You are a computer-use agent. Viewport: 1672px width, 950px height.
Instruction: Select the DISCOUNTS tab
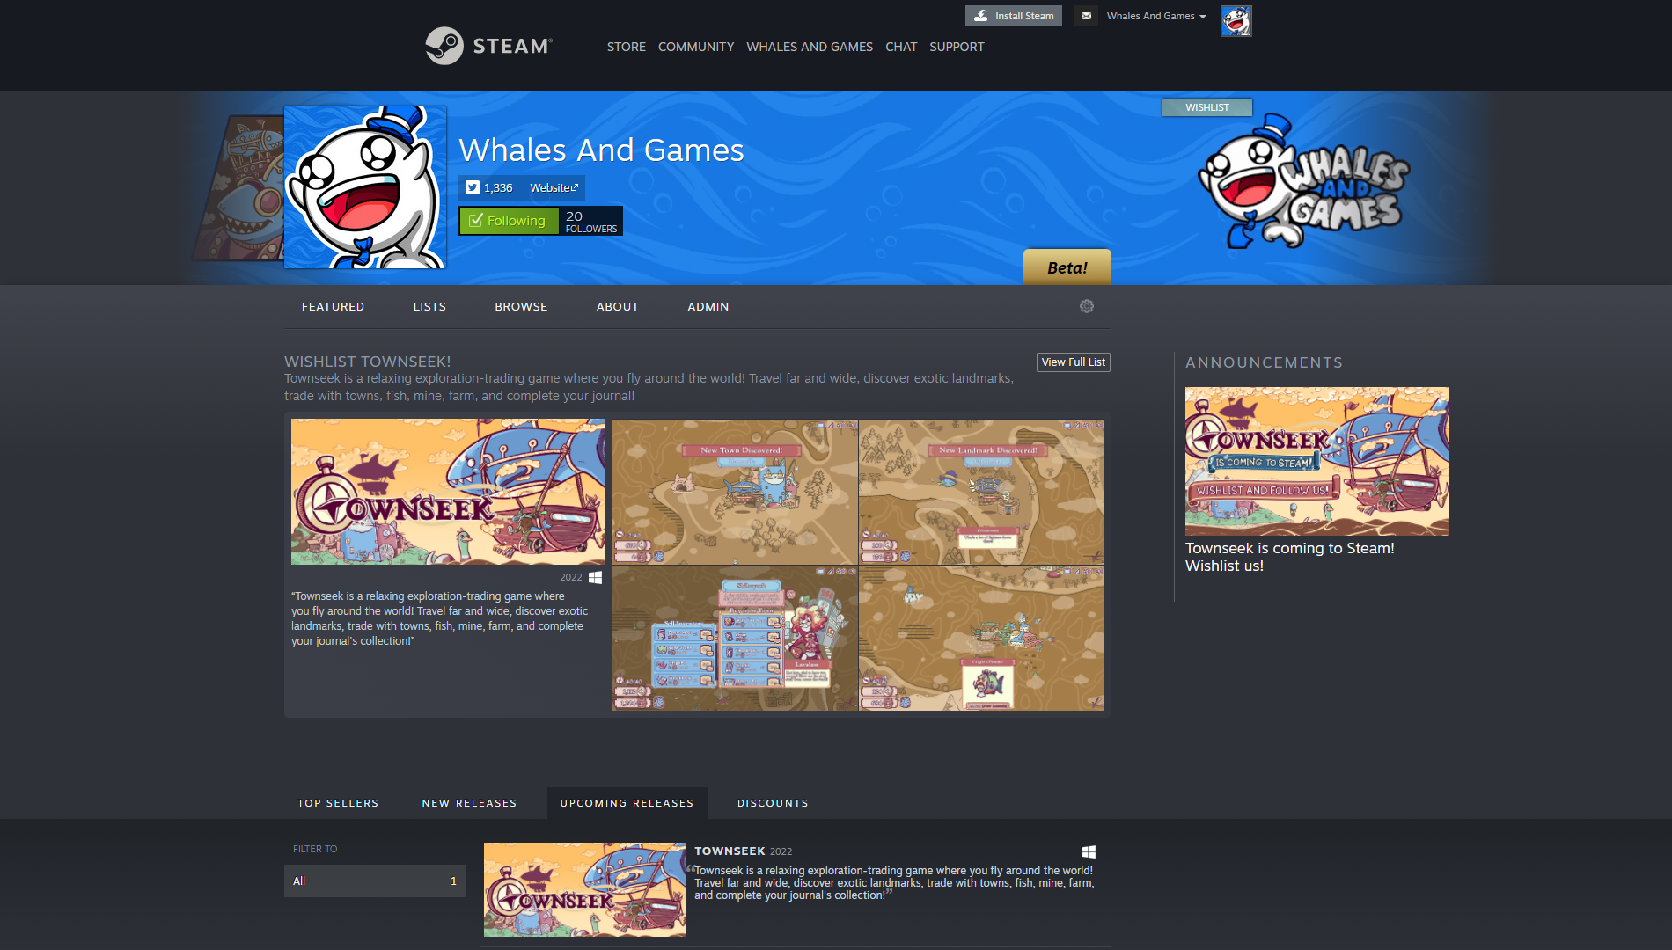(x=773, y=803)
